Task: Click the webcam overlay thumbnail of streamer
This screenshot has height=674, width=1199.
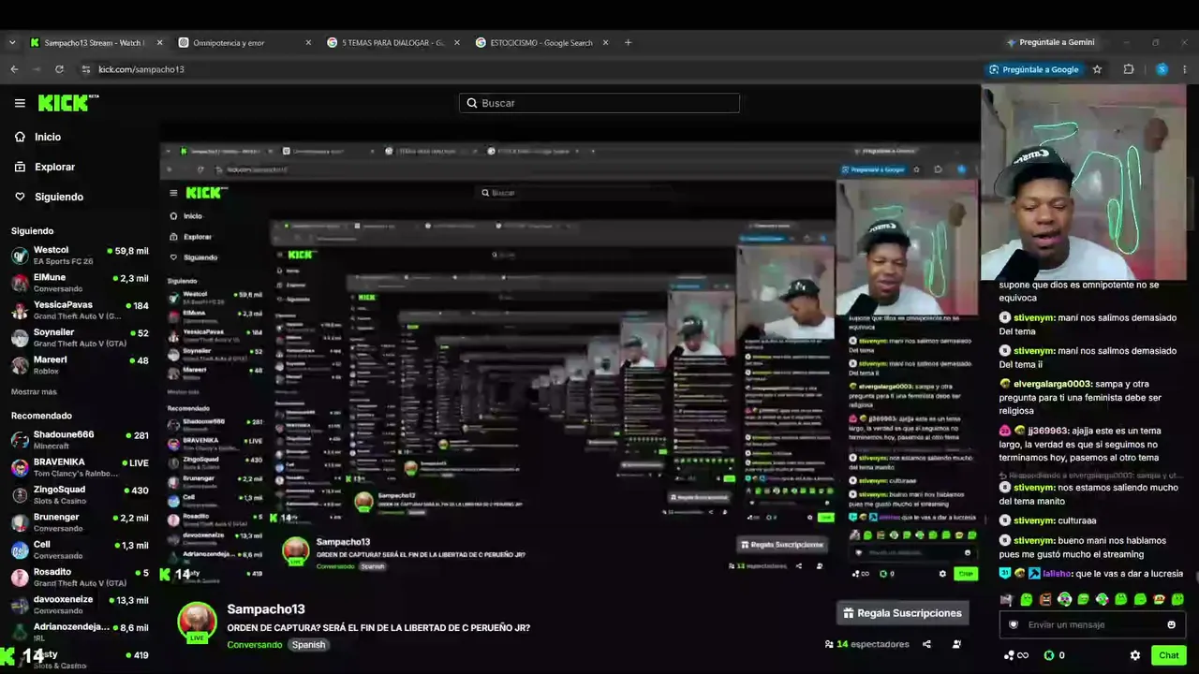Action: pos(1084,183)
